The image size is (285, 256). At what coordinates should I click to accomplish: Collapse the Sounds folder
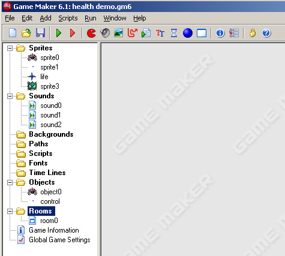coord(10,96)
